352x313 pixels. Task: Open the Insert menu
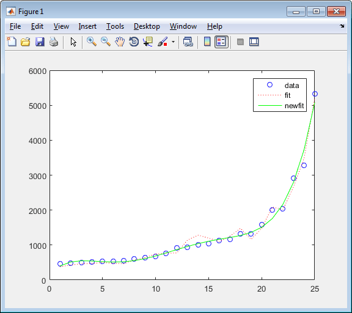(87, 26)
